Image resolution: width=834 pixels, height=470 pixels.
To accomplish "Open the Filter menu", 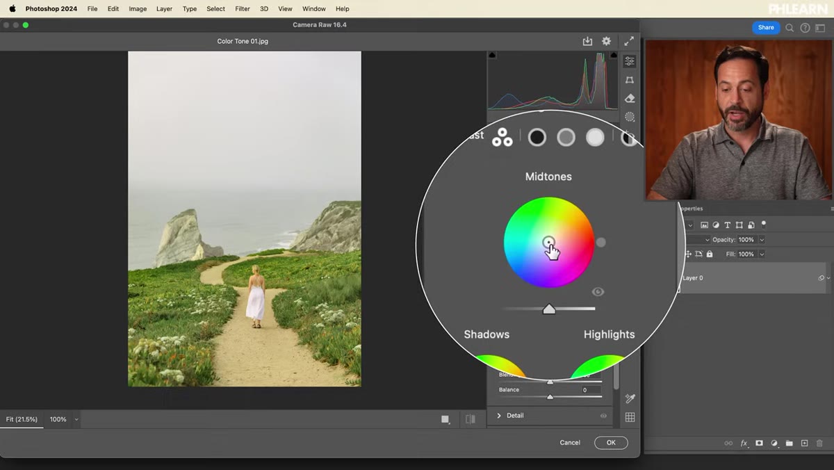I will tap(243, 9).
